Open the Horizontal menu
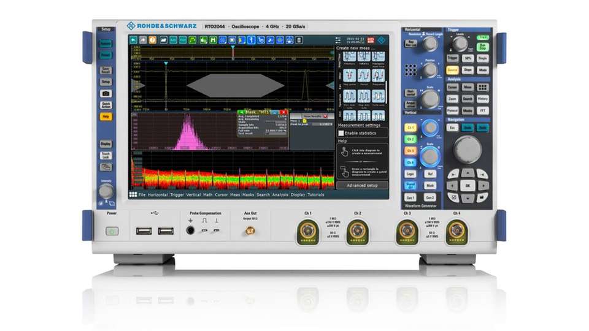The height and width of the screenshot is (331, 589). point(158,195)
